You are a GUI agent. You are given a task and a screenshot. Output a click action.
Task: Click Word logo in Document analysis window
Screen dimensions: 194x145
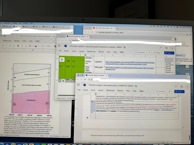pos(65,46)
